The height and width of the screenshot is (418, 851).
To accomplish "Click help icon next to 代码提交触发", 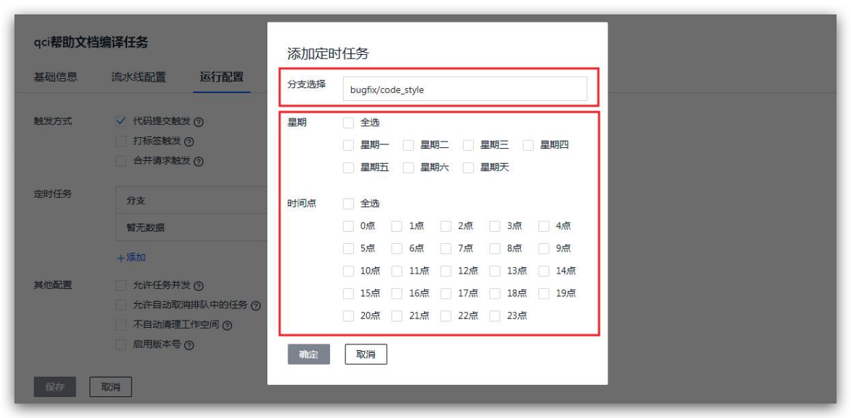I will pos(199,122).
